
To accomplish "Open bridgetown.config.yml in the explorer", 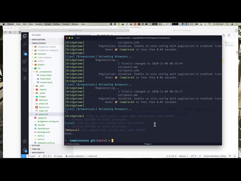I will 48,121.
